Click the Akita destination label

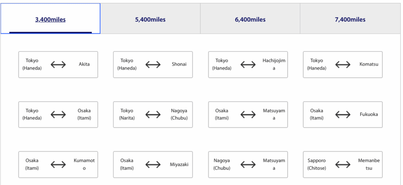click(84, 64)
